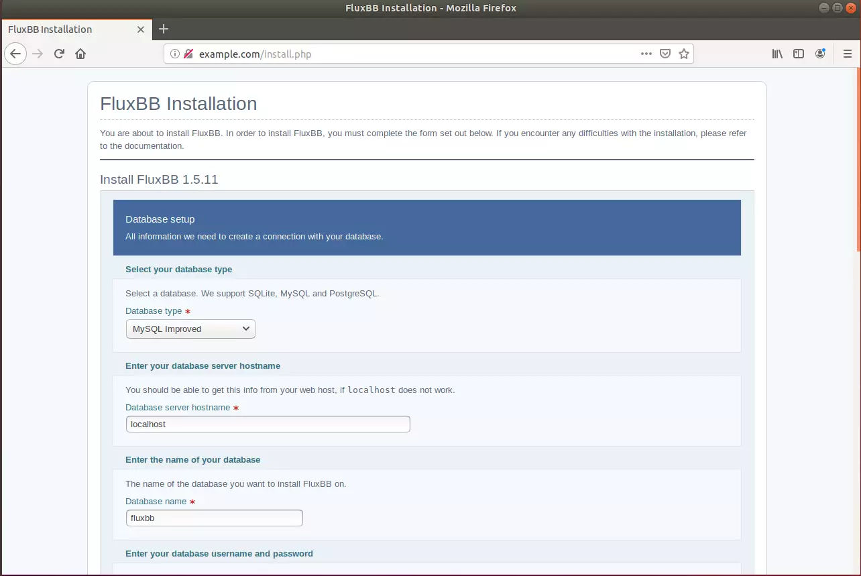The image size is (861, 576).
Task: Click the 'Database type' label
Action: tap(154, 311)
